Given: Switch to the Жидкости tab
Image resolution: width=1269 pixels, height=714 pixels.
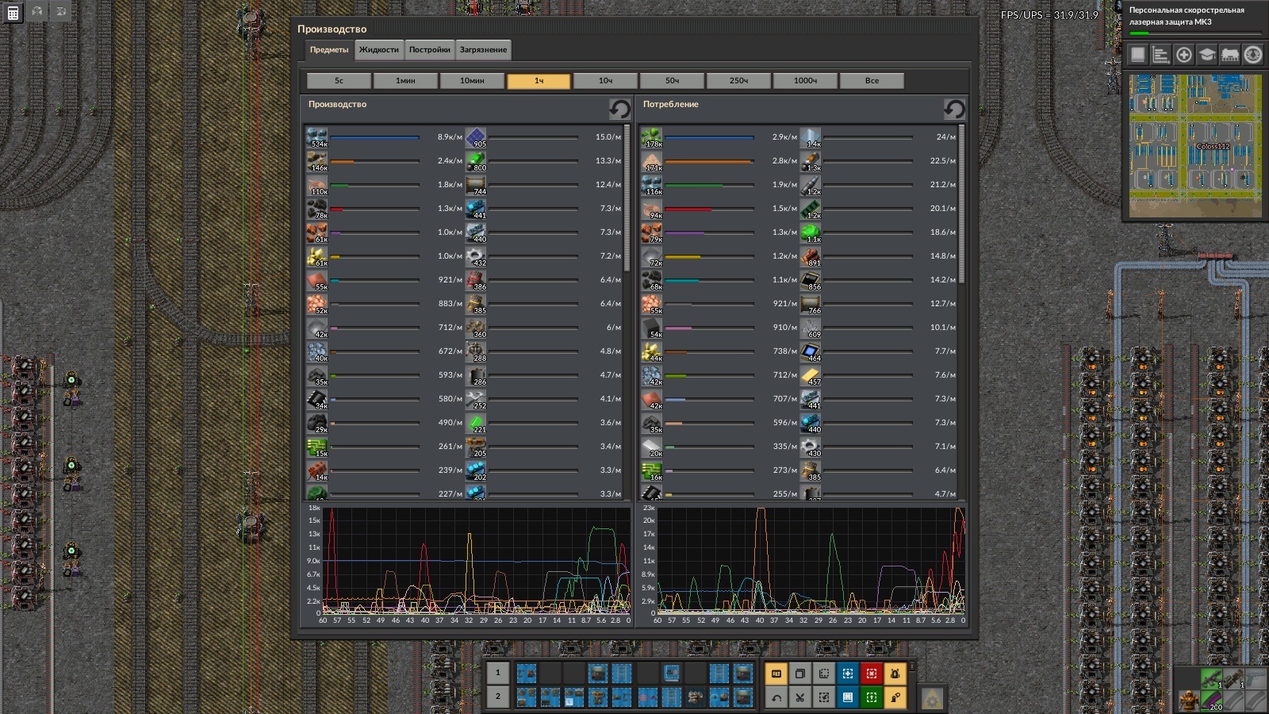Looking at the screenshot, I should (379, 50).
